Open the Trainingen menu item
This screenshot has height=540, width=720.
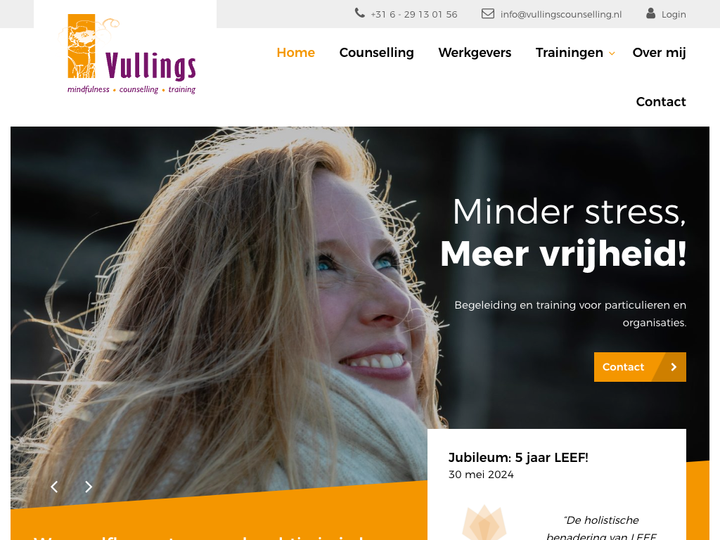coord(569,53)
